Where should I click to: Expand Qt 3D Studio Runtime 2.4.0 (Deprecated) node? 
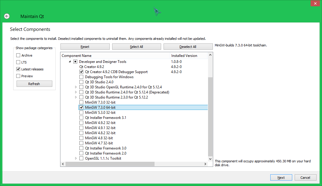coord(76,92)
